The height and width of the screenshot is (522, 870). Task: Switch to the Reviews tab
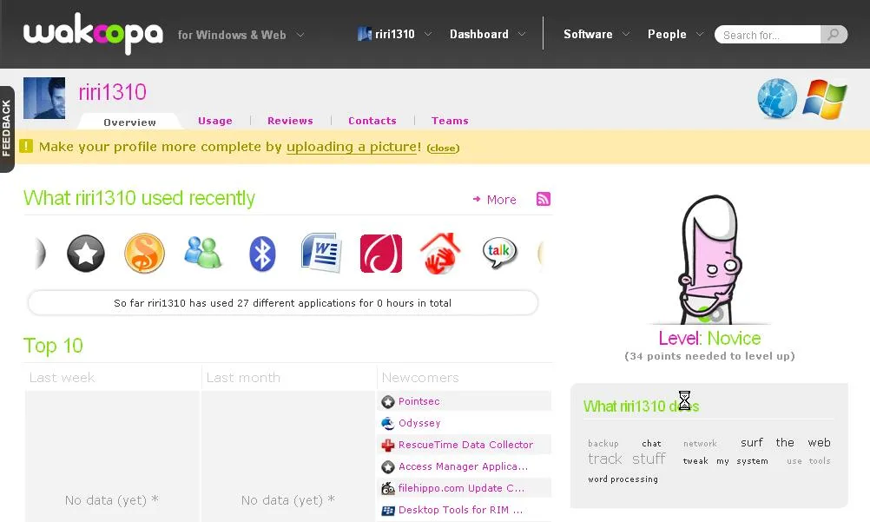click(290, 121)
